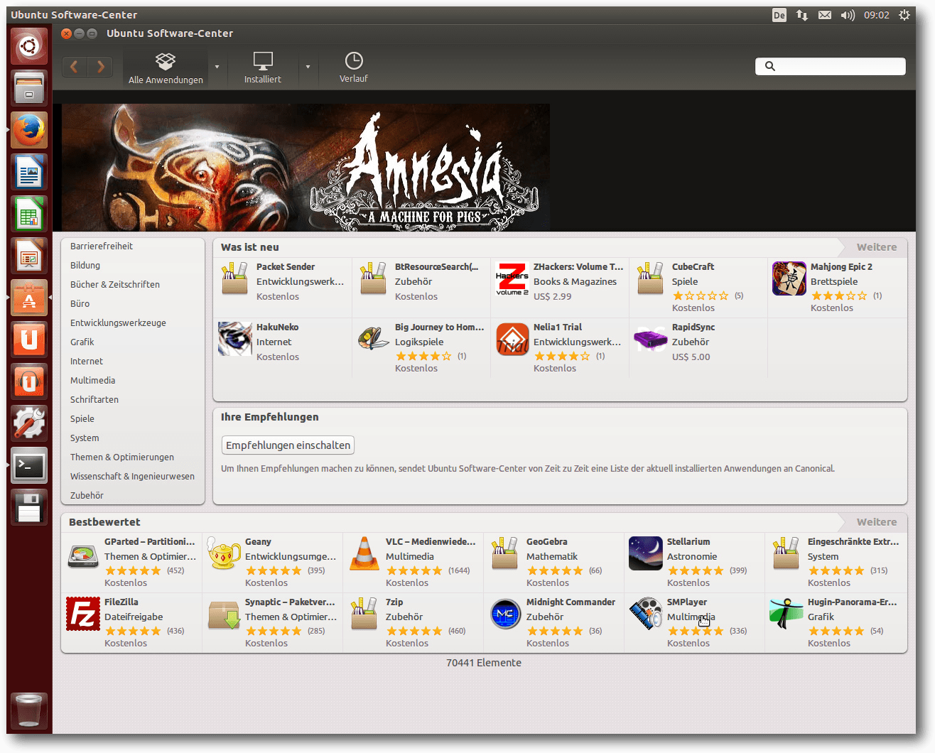Image resolution: width=935 pixels, height=753 pixels.
Task: Click Empfehlungen einschalten button
Action: (288, 445)
